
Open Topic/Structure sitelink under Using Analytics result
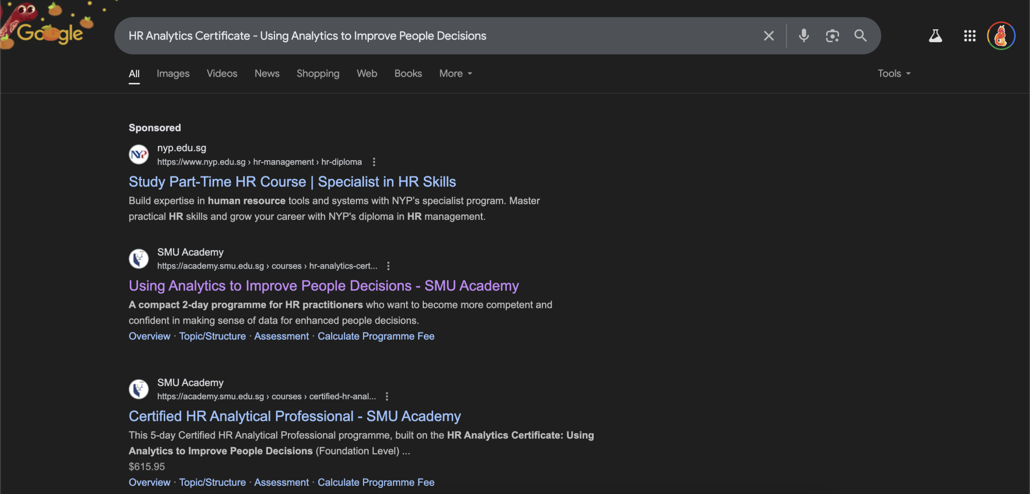pyautogui.click(x=212, y=336)
